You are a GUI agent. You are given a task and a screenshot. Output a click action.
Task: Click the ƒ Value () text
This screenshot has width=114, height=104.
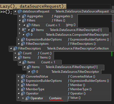(74, 98)
